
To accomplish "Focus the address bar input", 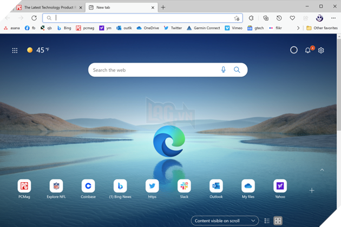I will coord(142,18).
